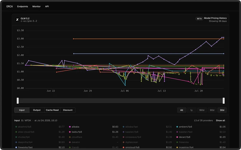
Task: Click the $1.20 price for decart/fp8
Action: (x=223, y=137)
